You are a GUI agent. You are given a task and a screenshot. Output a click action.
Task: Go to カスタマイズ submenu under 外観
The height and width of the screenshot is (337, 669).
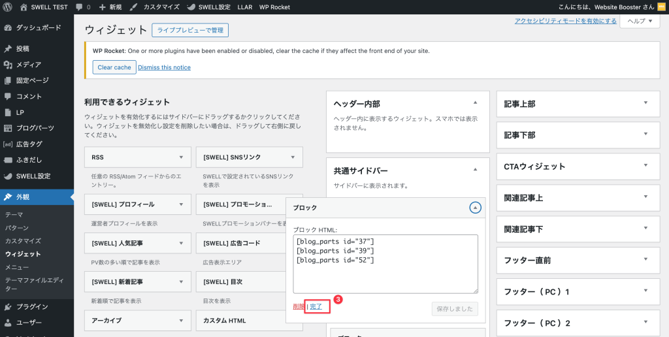tap(23, 241)
